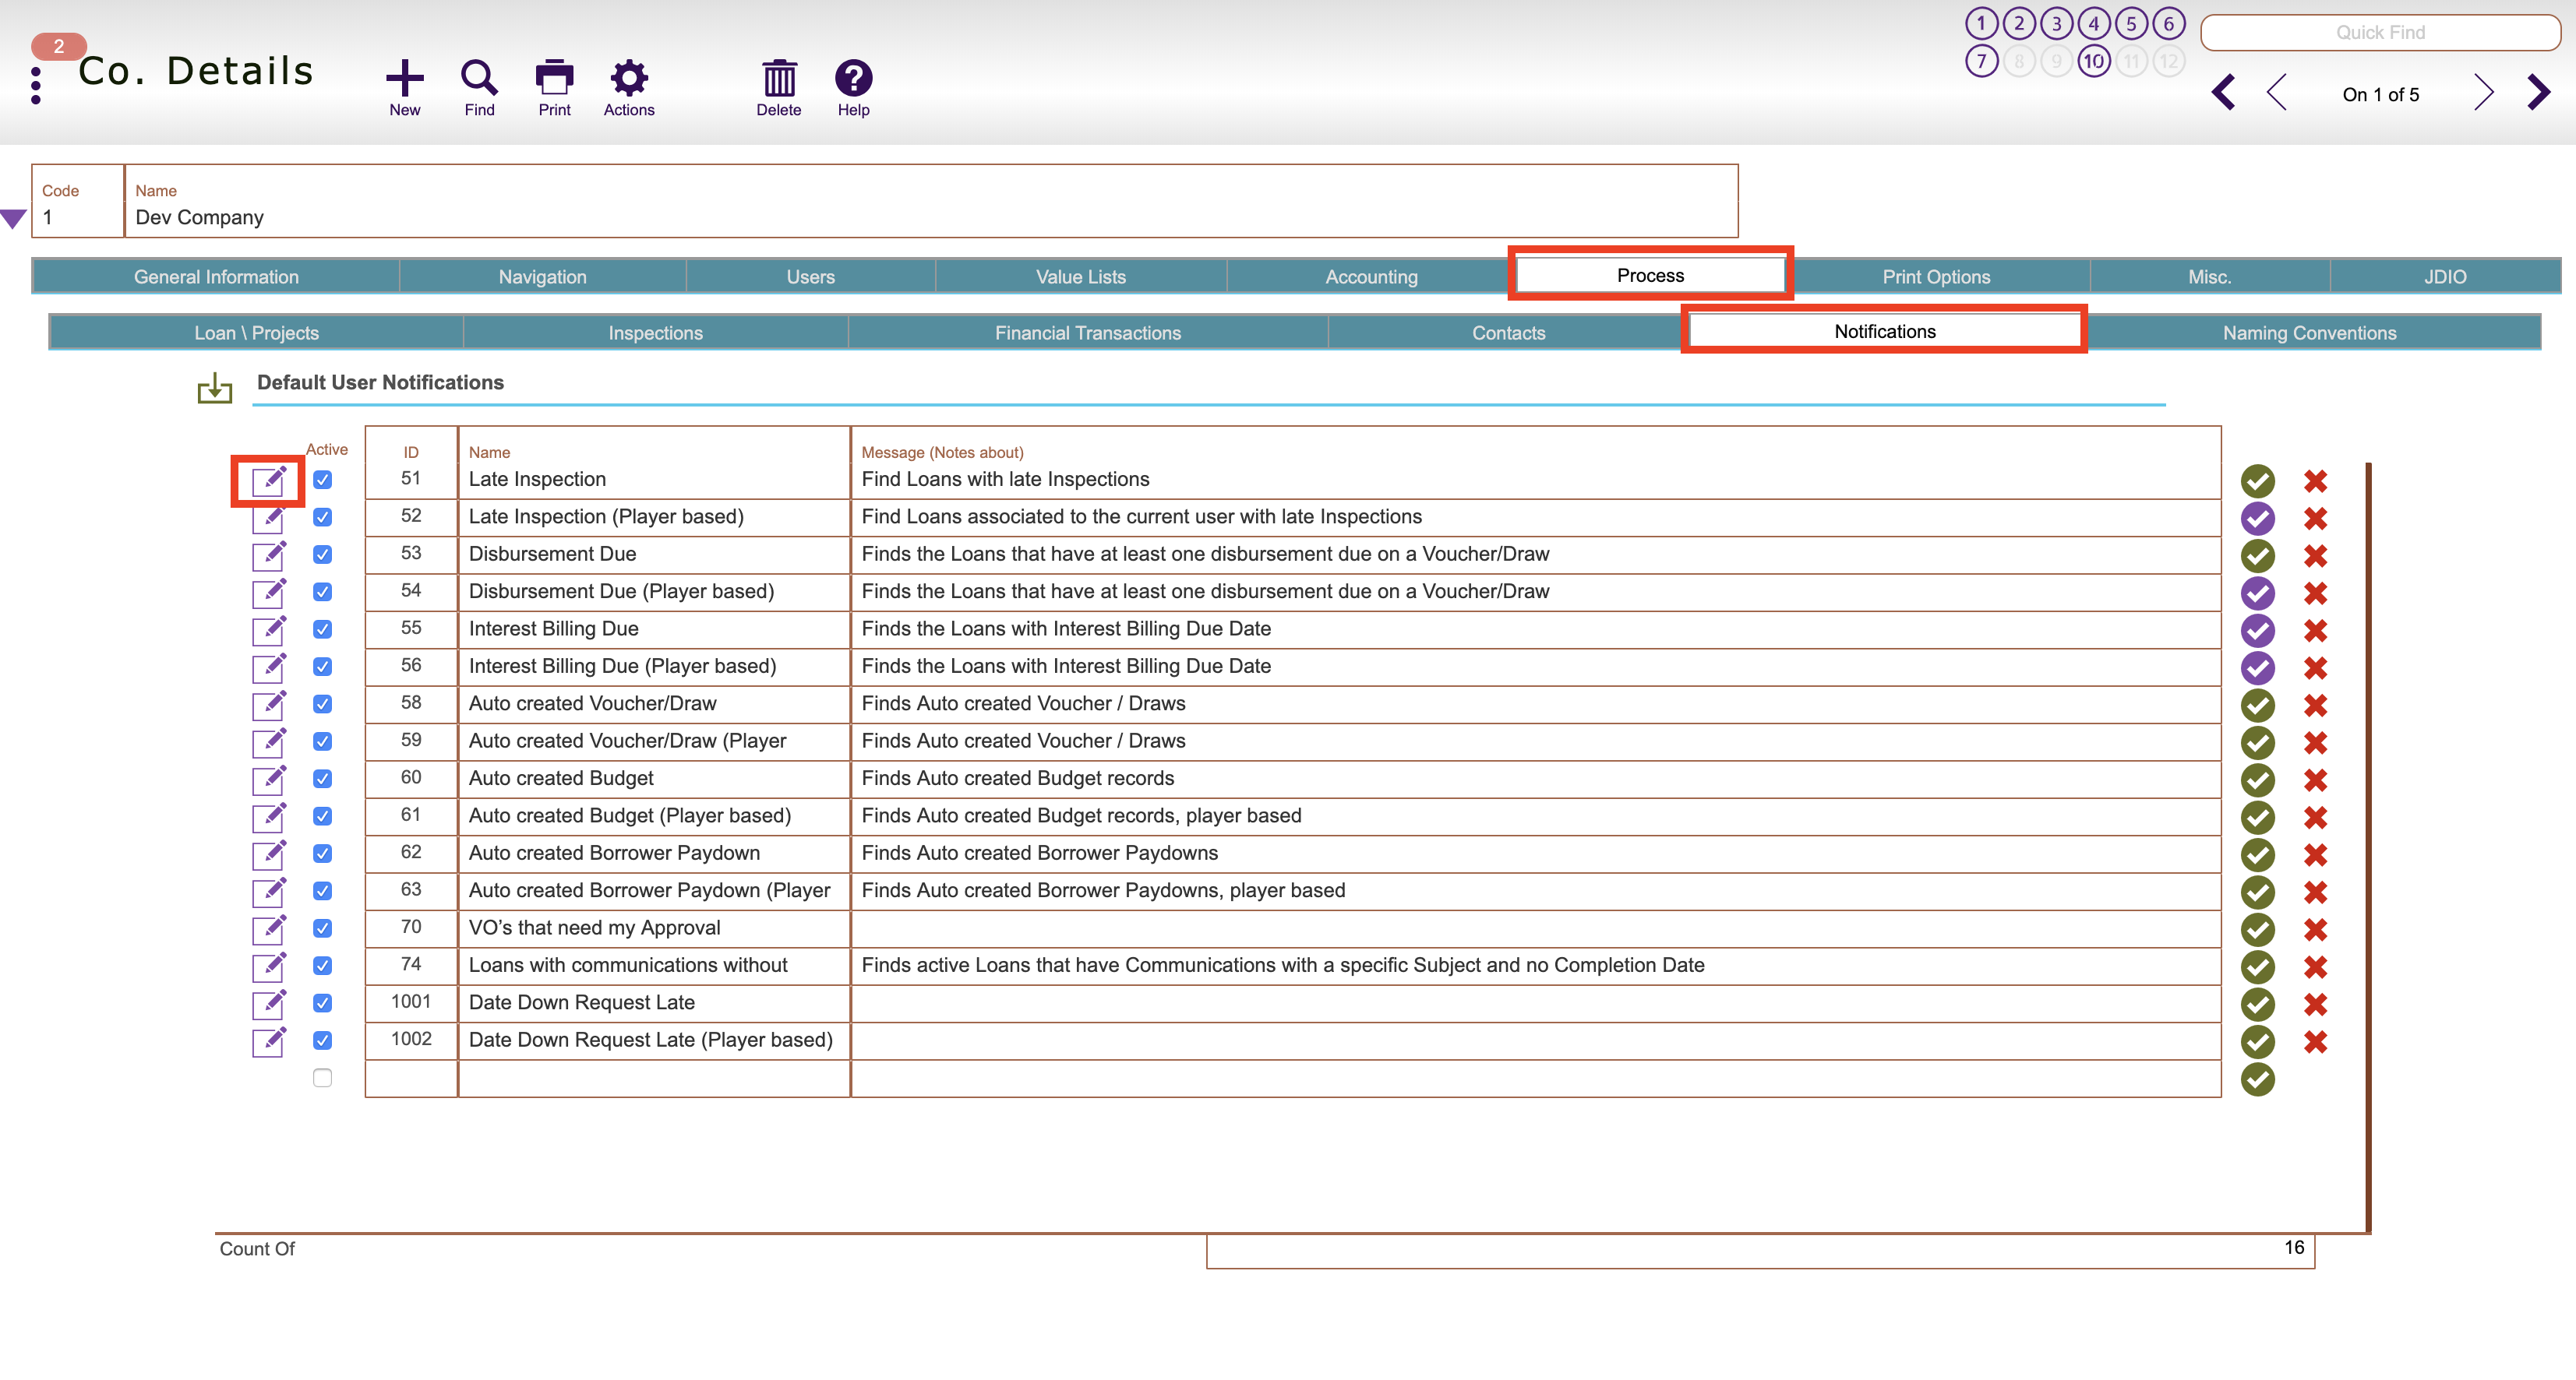Open Help question mark icon
This screenshot has height=1380, width=2576.
click(x=853, y=78)
